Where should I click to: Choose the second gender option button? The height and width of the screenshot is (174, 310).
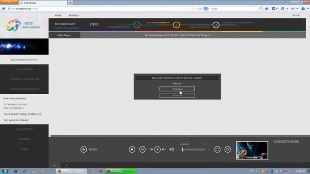[x=177, y=95]
